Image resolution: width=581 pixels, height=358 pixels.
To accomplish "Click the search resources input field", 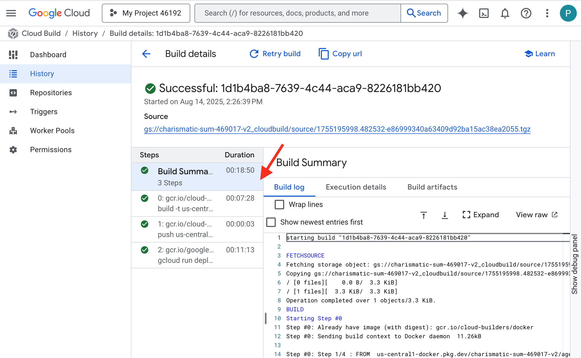I will point(297,13).
